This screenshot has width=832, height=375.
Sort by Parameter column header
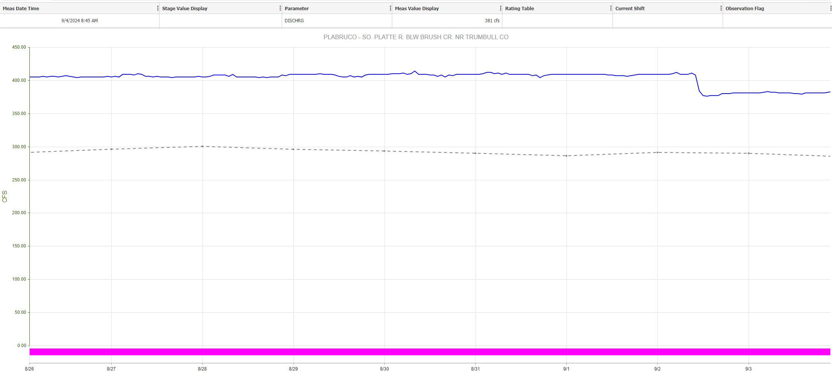point(297,8)
